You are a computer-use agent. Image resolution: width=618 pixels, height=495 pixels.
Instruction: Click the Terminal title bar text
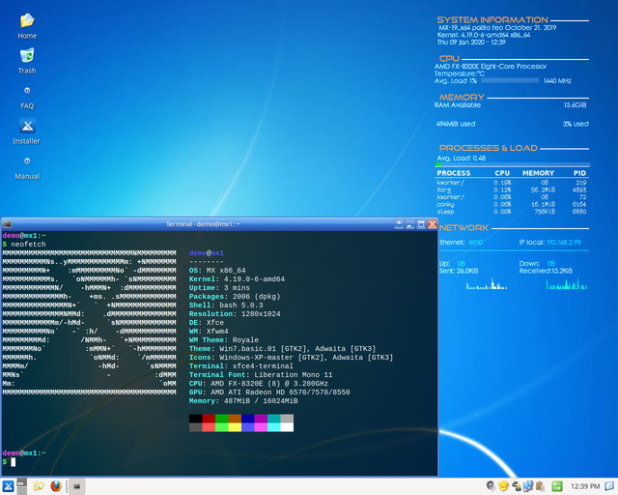click(x=203, y=224)
